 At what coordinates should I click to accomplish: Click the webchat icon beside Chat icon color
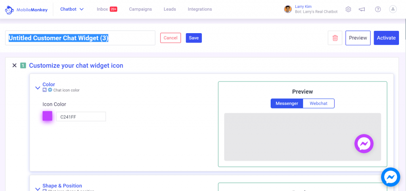click(x=45, y=90)
